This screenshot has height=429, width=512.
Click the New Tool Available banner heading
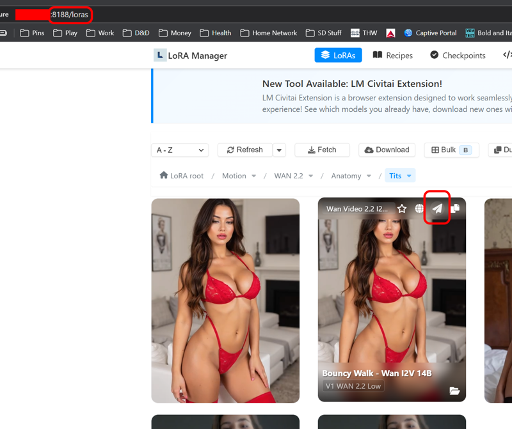coord(352,84)
